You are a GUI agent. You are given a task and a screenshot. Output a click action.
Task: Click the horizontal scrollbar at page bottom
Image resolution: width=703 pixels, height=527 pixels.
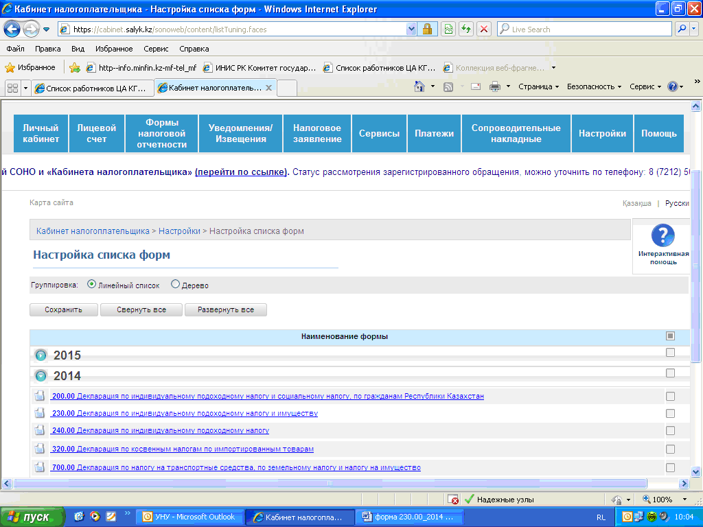click(330, 482)
